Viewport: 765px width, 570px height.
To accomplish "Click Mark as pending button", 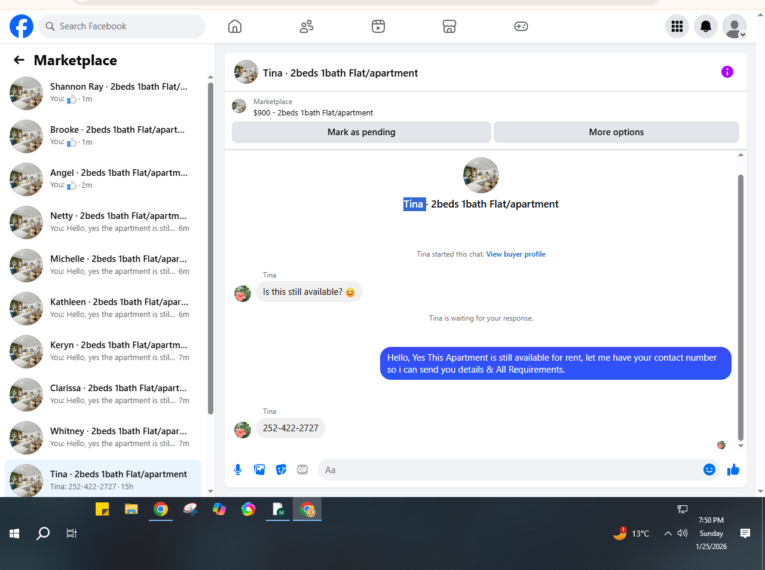I will (x=362, y=132).
